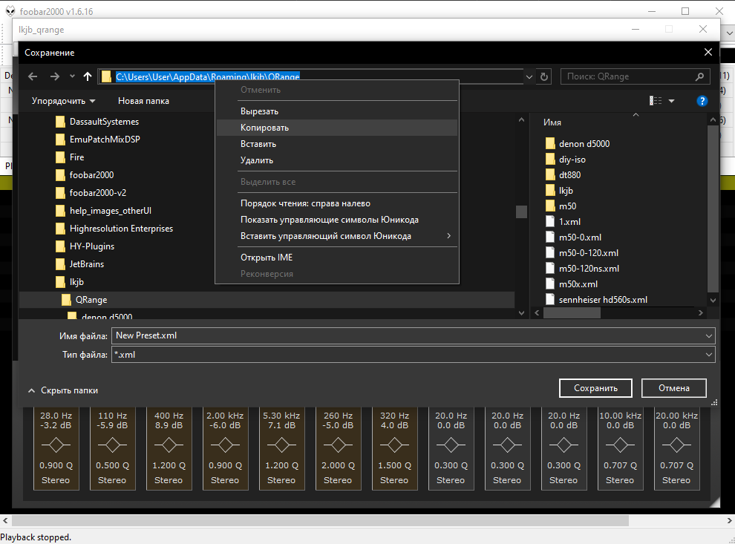Click the file icon next to 1.xml
This screenshot has width=735, height=544.
(550, 222)
